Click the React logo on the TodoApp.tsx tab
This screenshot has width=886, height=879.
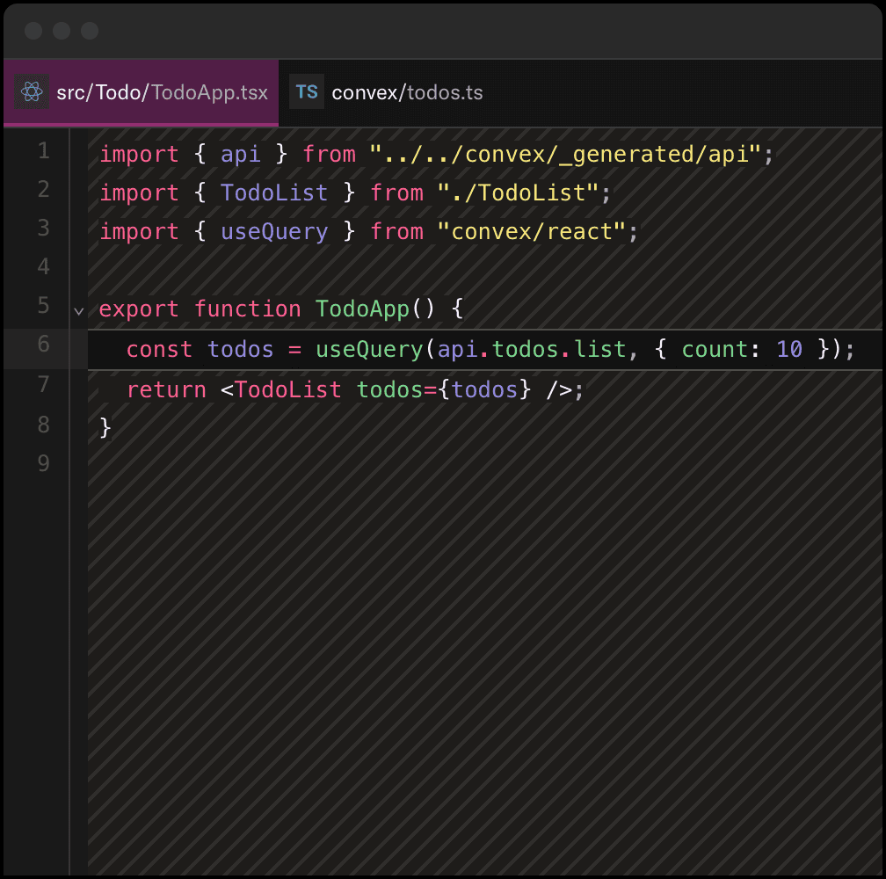click(32, 91)
